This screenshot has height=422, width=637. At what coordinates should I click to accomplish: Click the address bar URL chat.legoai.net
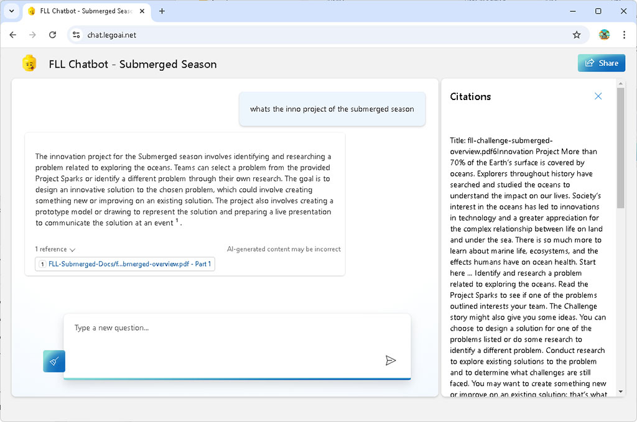pyautogui.click(x=112, y=35)
